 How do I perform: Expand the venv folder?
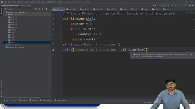click(6, 15)
